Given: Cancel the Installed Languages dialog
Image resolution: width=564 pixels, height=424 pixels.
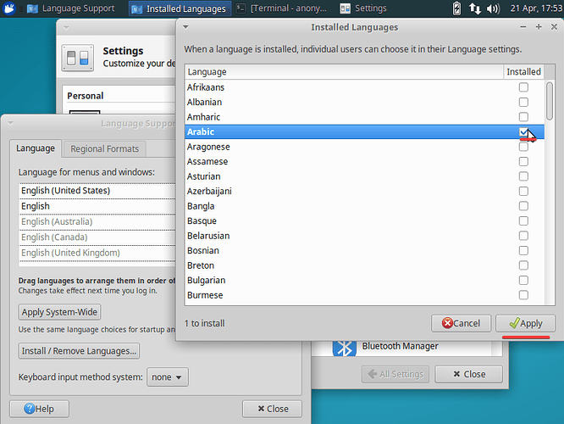Looking at the screenshot, I should coord(461,323).
